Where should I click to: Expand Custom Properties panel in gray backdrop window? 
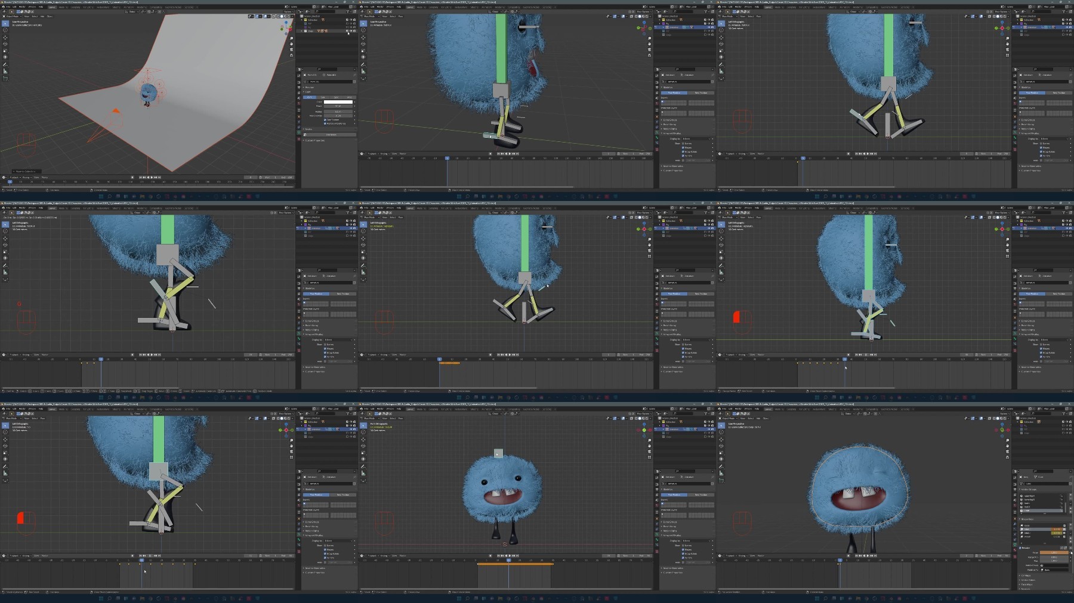click(315, 140)
